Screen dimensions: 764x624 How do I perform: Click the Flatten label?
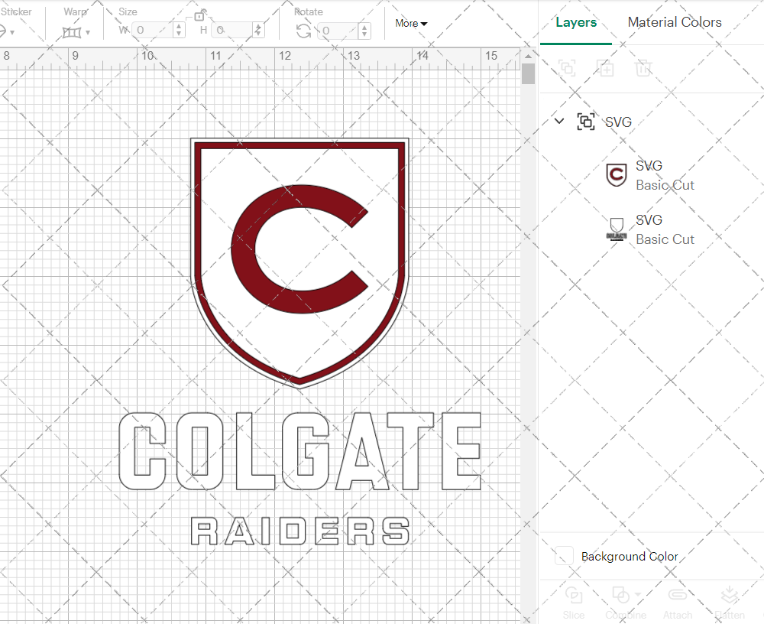click(730, 615)
